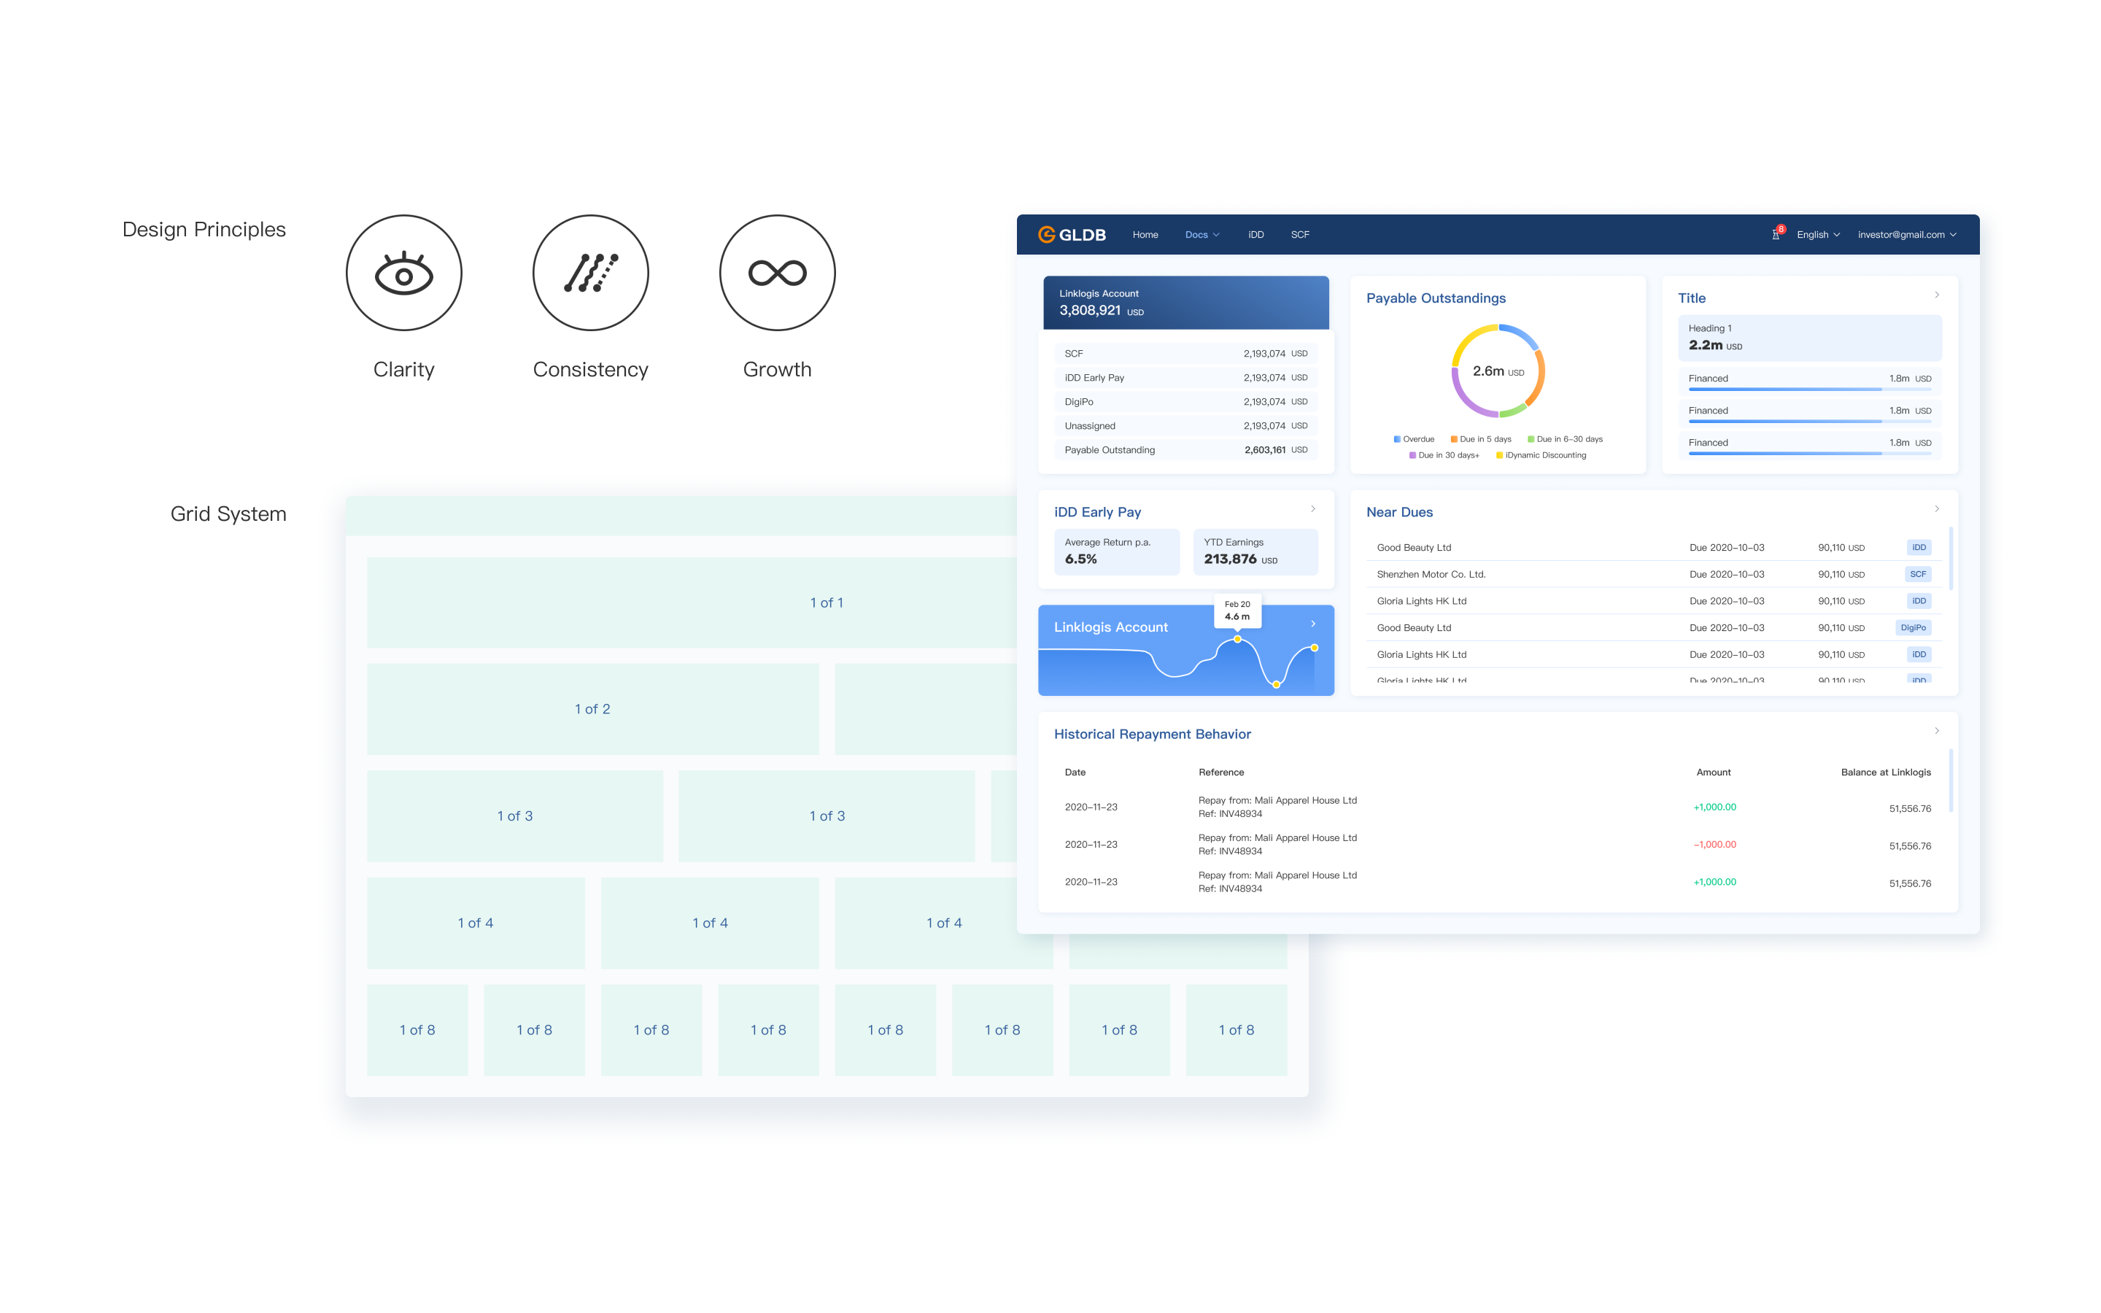Click the Feb 20 point on the Linklogis chart
The width and height of the screenshot is (2101, 1313).
pyautogui.click(x=1237, y=639)
